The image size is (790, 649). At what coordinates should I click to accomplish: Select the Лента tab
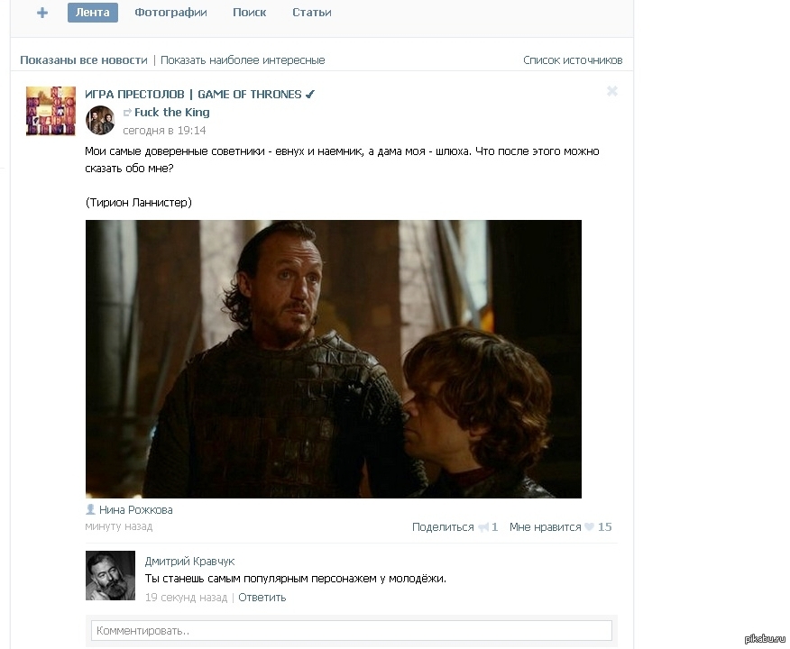tap(93, 13)
